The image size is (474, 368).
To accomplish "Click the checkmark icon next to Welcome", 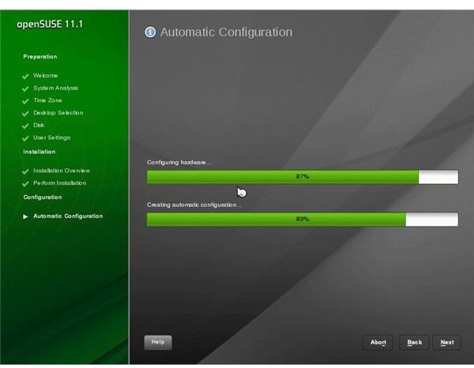I will (x=25, y=76).
